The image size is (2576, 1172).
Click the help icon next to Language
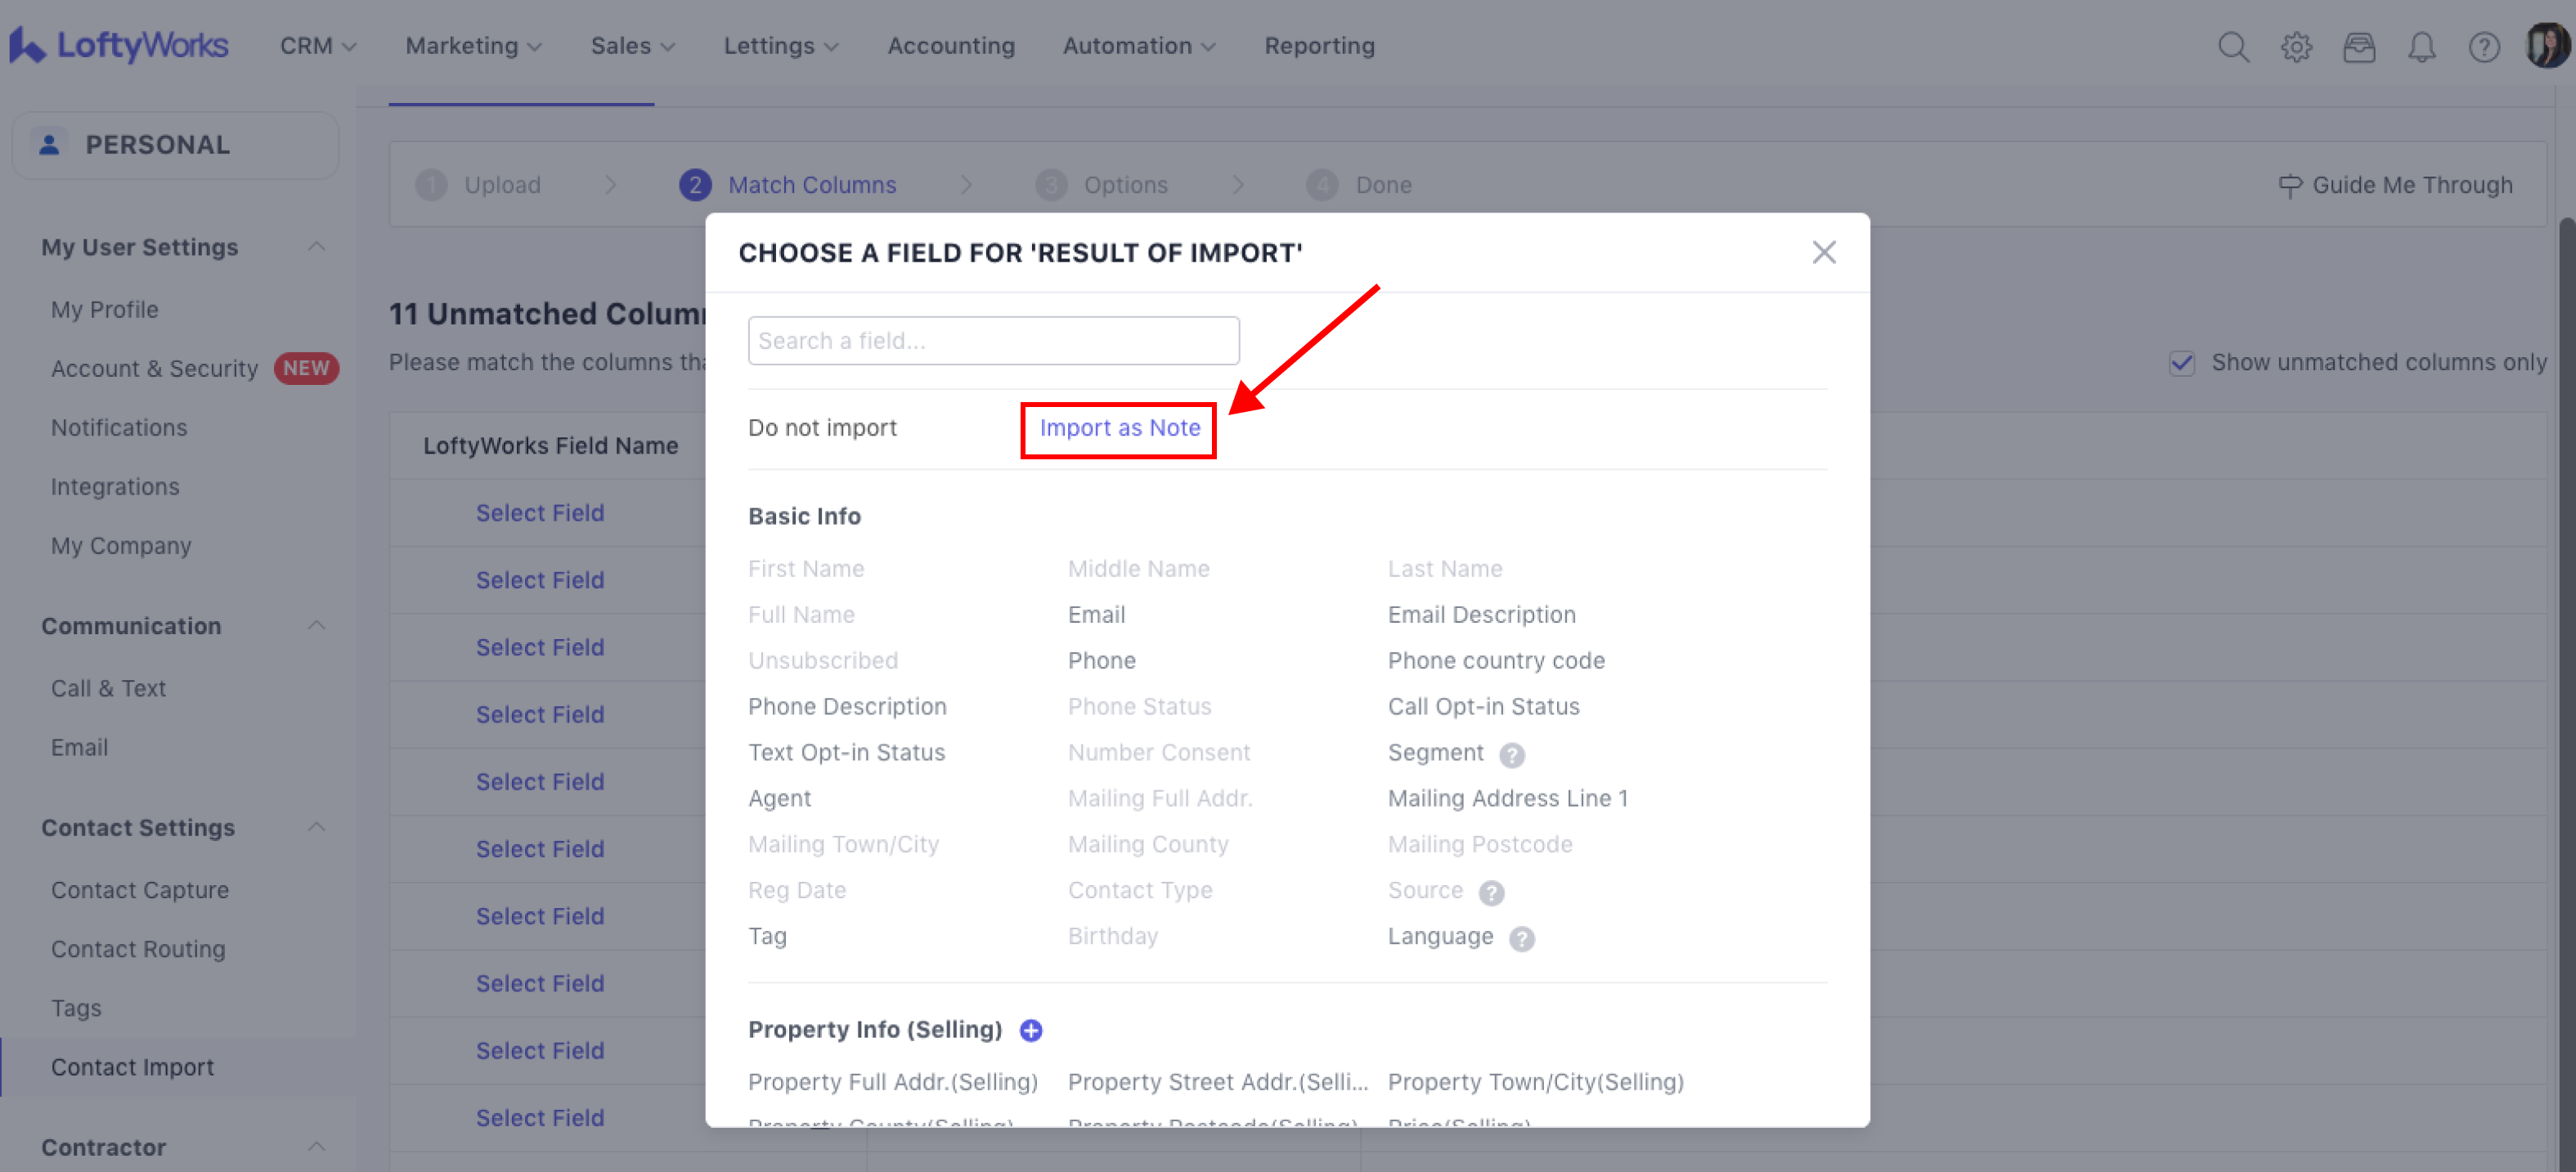(x=1521, y=938)
